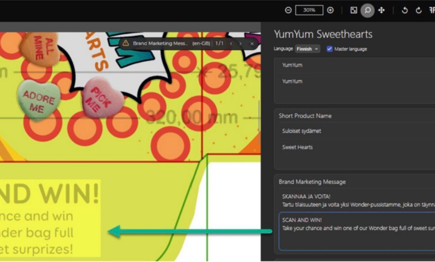This screenshot has height=262, width=435.
Task: Go to next annotation with the right chevron
Action: click(x=240, y=43)
